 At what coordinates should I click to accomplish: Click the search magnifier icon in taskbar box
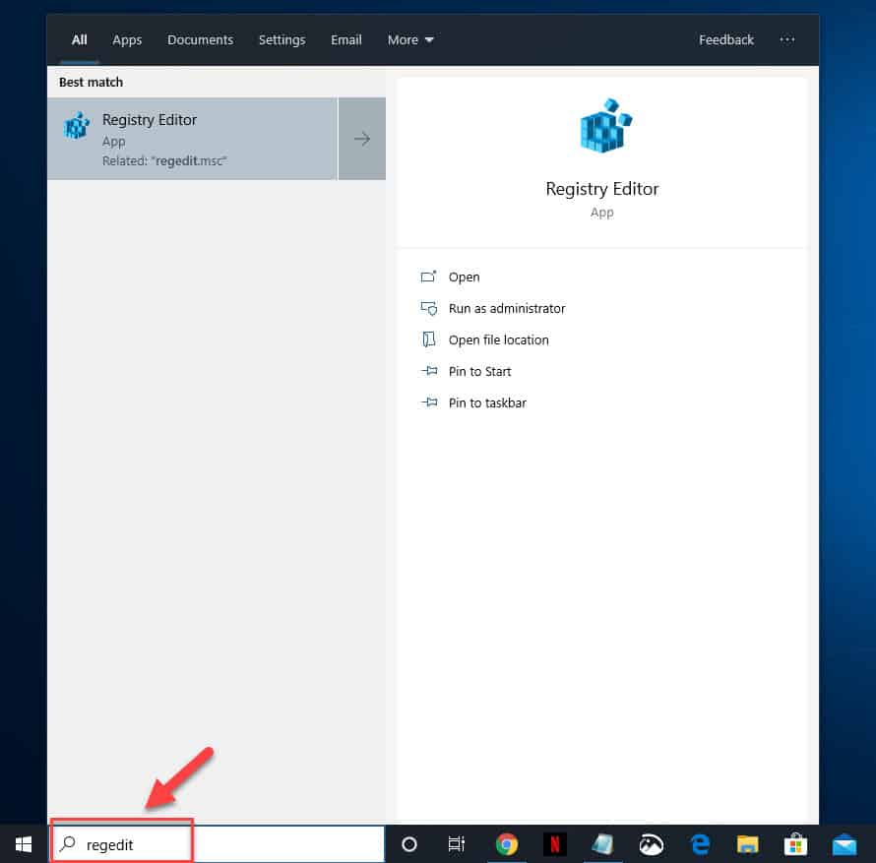(x=68, y=843)
